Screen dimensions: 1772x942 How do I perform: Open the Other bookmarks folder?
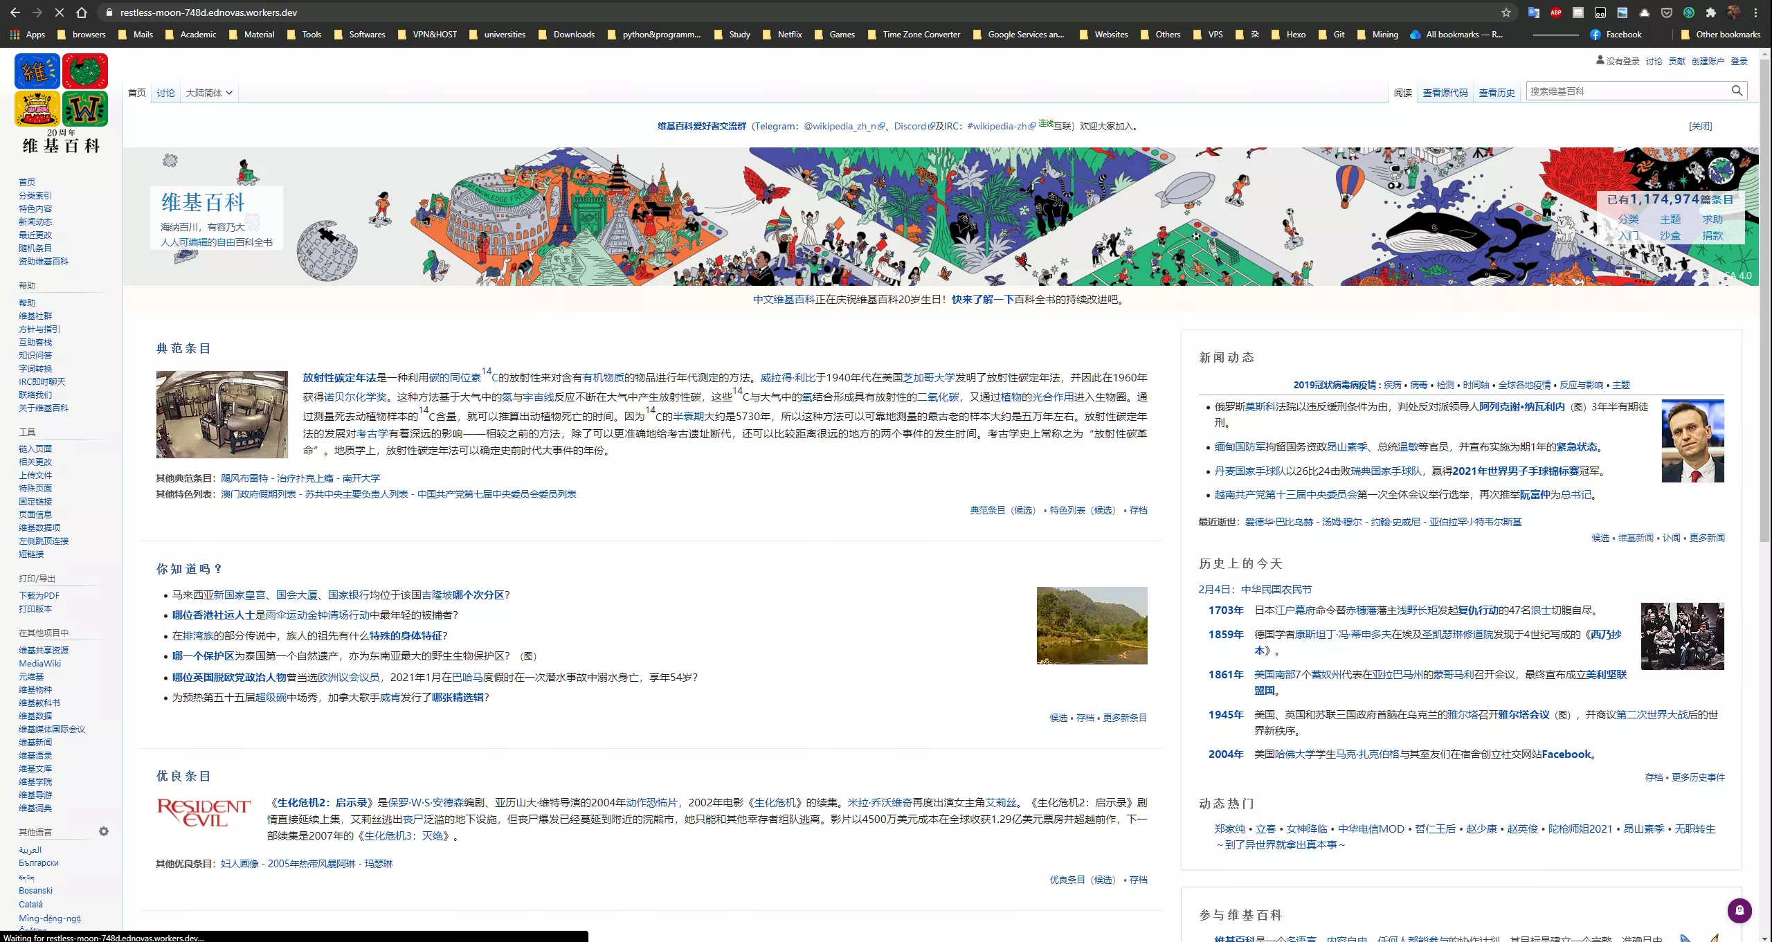(1721, 34)
